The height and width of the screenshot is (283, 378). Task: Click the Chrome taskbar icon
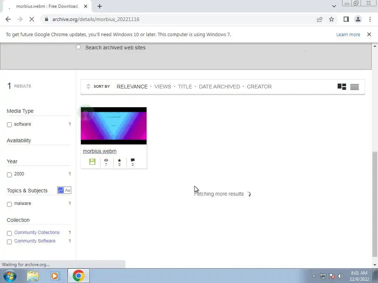78,276
